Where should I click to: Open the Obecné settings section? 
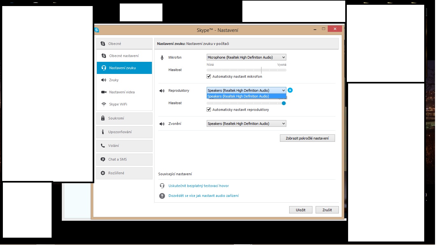click(x=125, y=44)
